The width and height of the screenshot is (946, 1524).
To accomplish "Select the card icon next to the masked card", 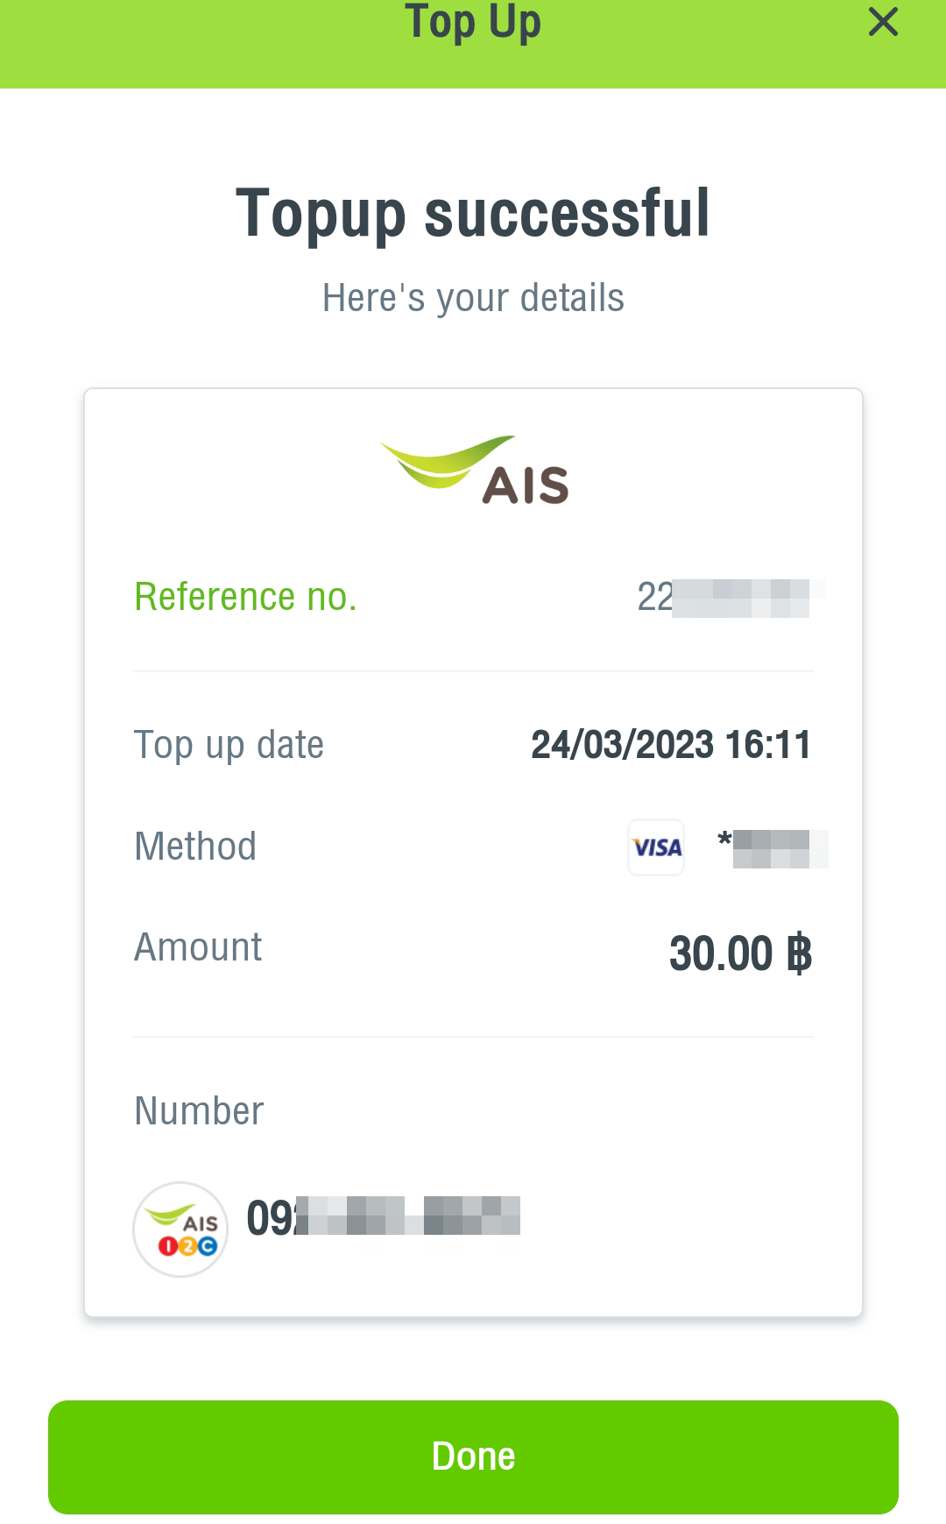I will (x=655, y=847).
